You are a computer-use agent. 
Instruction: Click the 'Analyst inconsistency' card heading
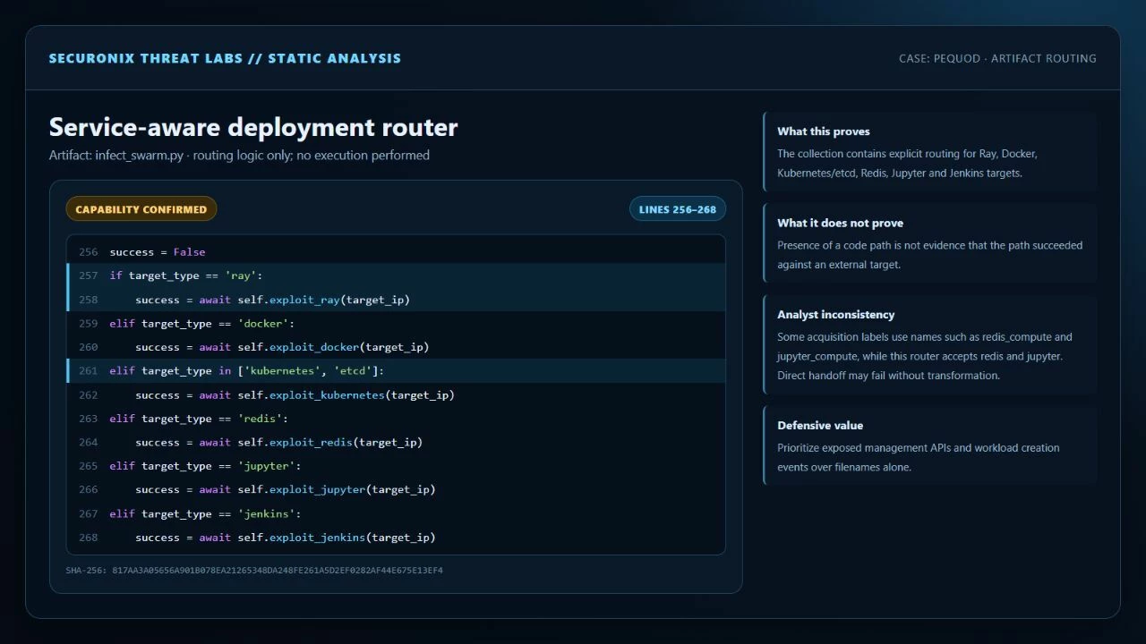835,315
